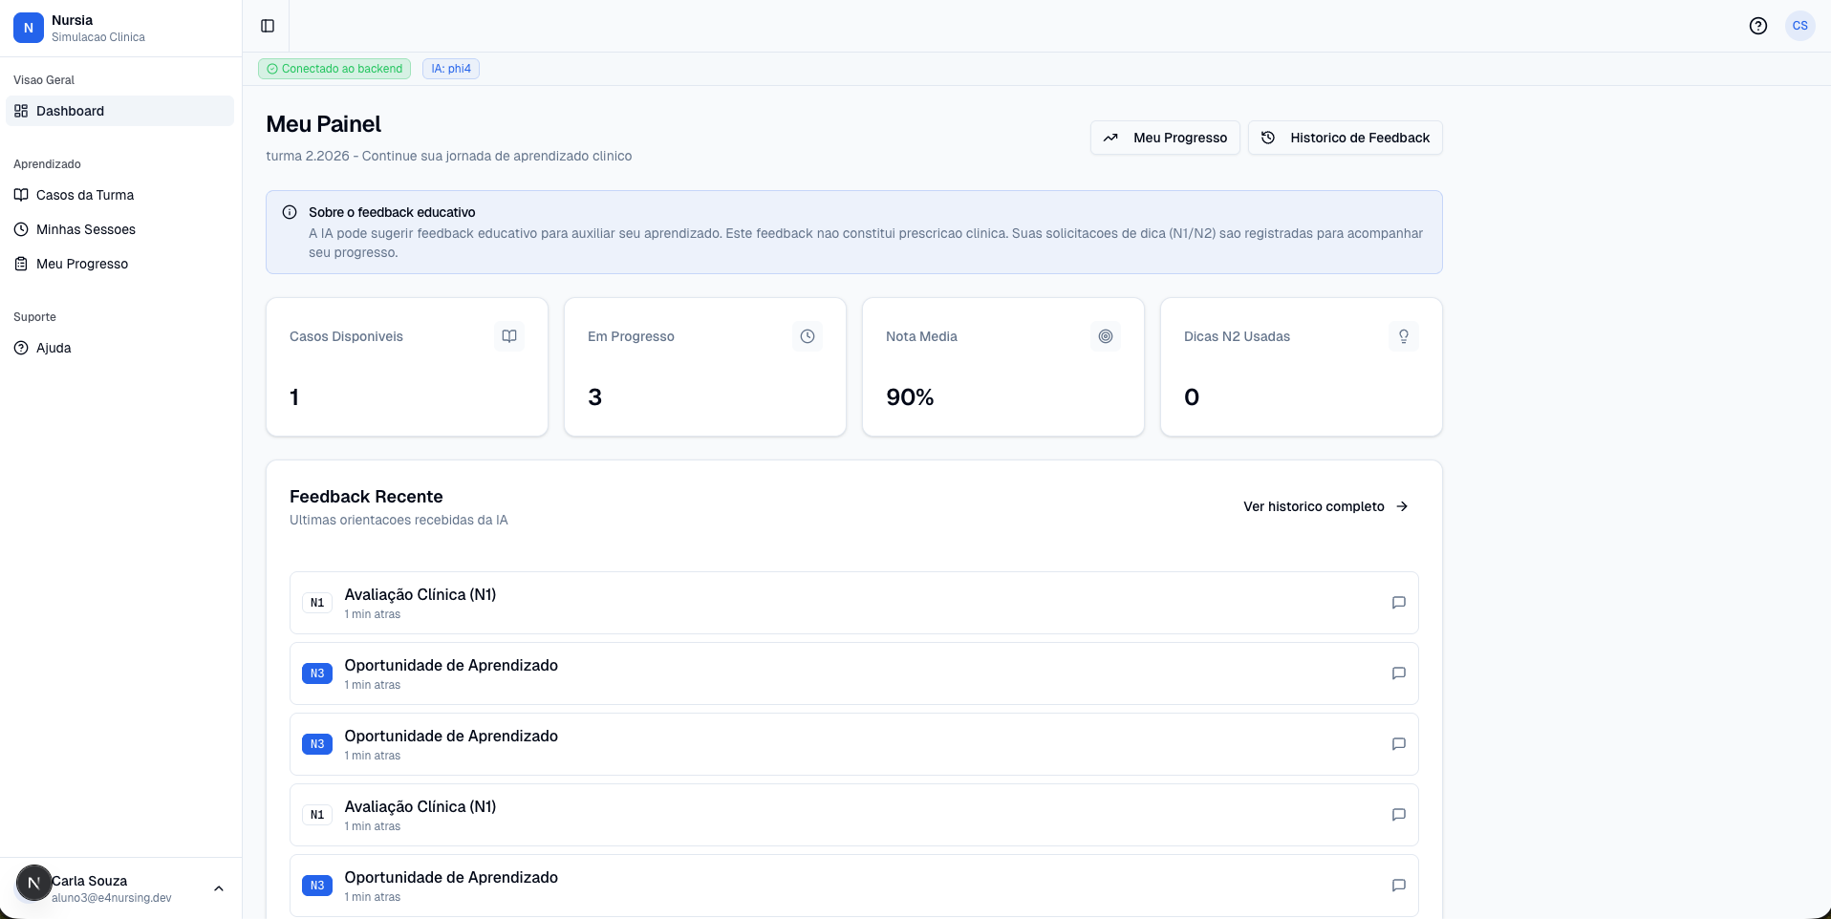Open the Em Progresso stats card
Screen dimensions: 1831x919
click(705, 367)
